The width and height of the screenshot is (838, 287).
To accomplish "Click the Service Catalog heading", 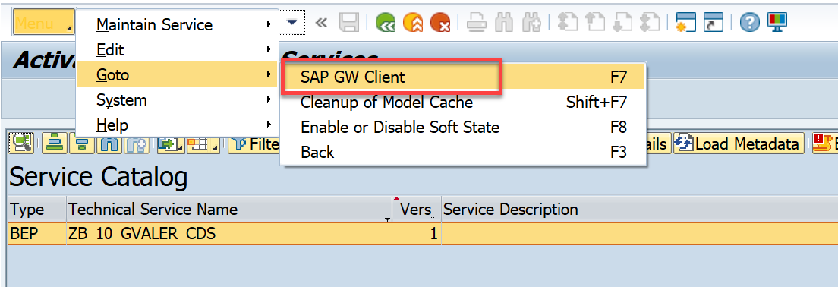I will coord(99,177).
